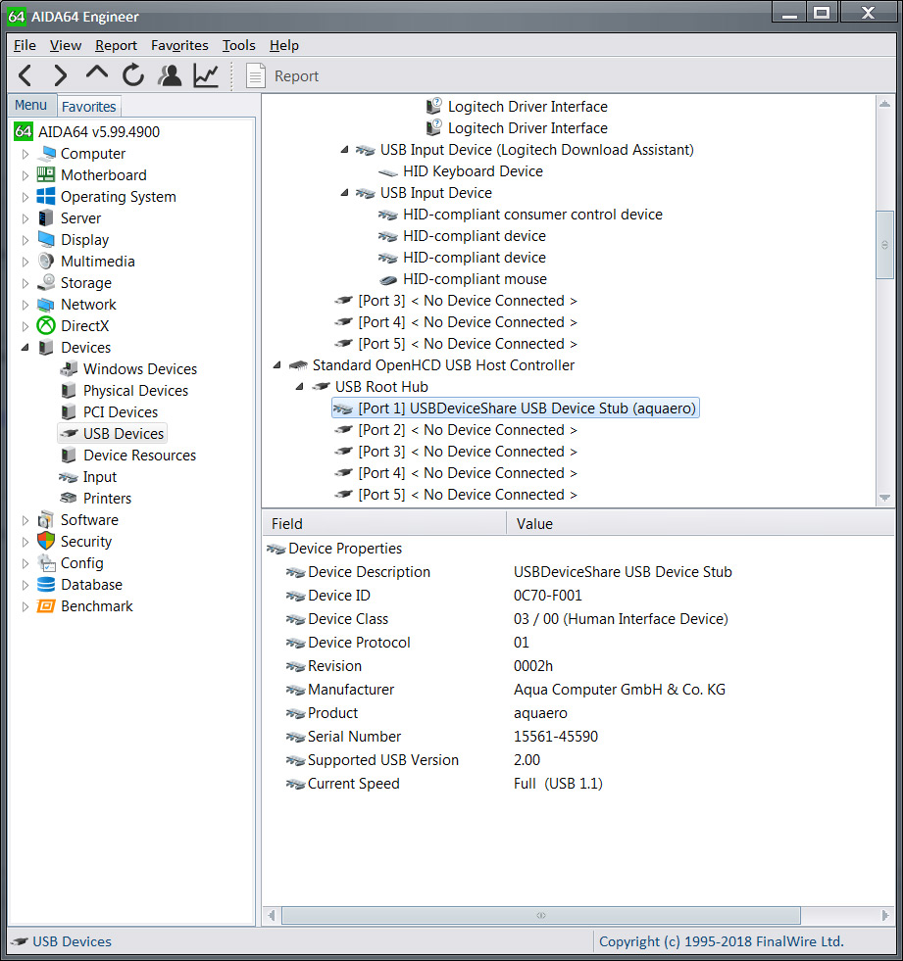The height and width of the screenshot is (961, 903).
Task: Click the Up level arrow icon
Action: pyautogui.click(x=96, y=73)
